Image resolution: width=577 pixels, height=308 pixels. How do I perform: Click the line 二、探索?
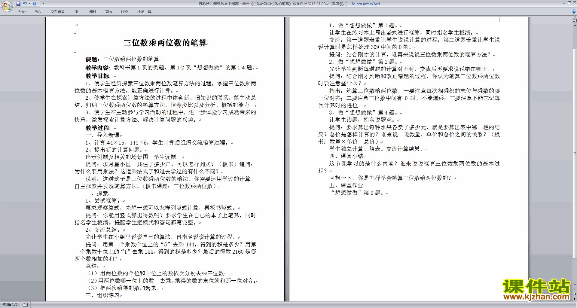97,194
